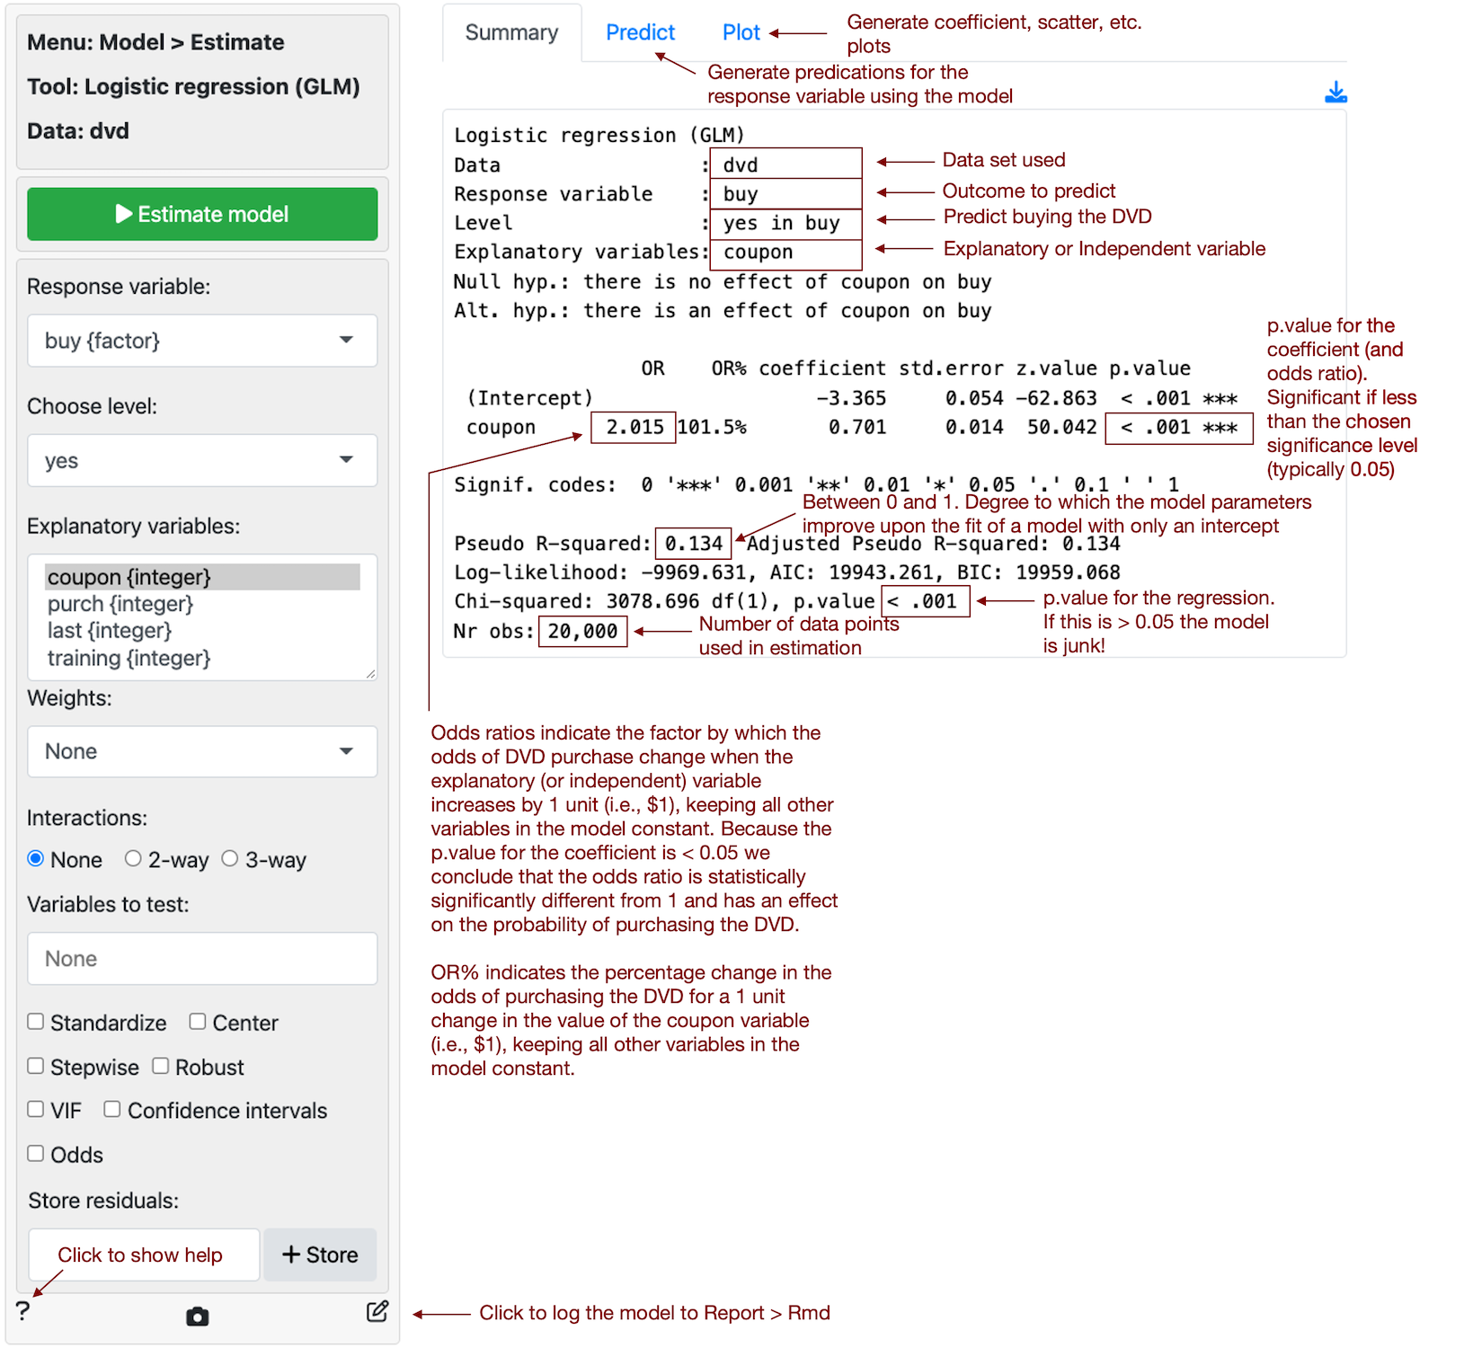Click the camera screenshot icon
Screen dimensions: 1473x1348
click(x=197, y=1317)
